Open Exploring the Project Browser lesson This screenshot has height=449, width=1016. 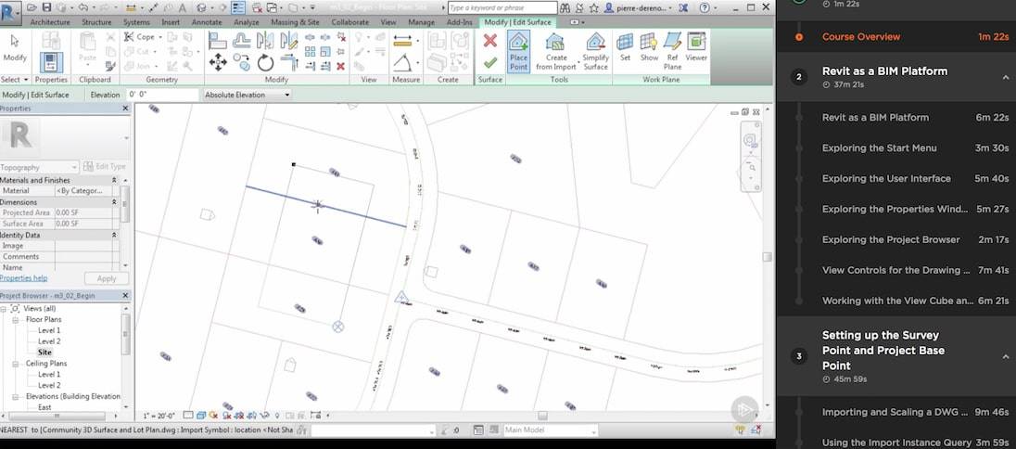[890, 239]
